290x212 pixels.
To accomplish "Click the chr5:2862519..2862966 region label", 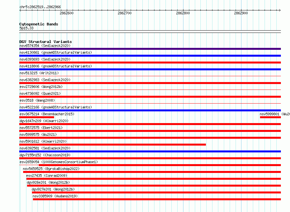I will coord(40,7).
